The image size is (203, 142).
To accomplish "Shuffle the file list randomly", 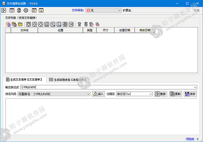I will pyautogui.click(x=71, y=24).
